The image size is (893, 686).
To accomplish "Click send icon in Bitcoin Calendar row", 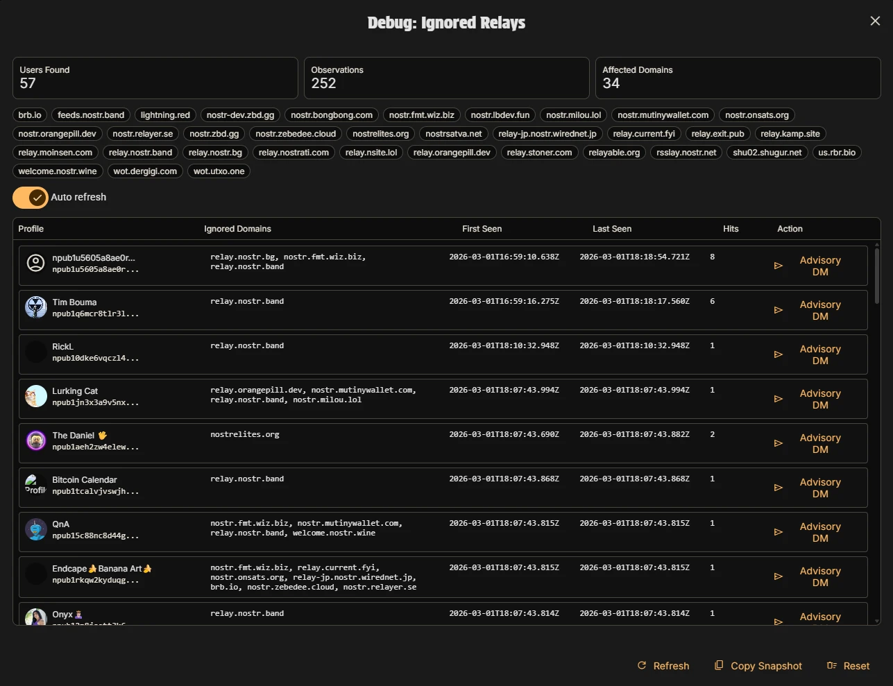I will (x=778, y=488).
